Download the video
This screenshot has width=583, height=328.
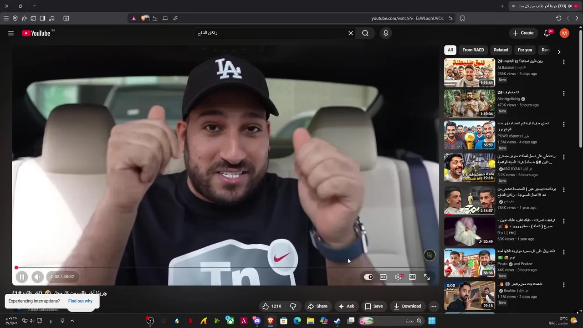pyautogui.click(x=408, y=306)
